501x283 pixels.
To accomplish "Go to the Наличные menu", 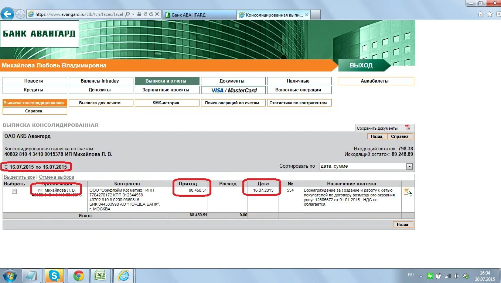I will click(x=299, y=81).
